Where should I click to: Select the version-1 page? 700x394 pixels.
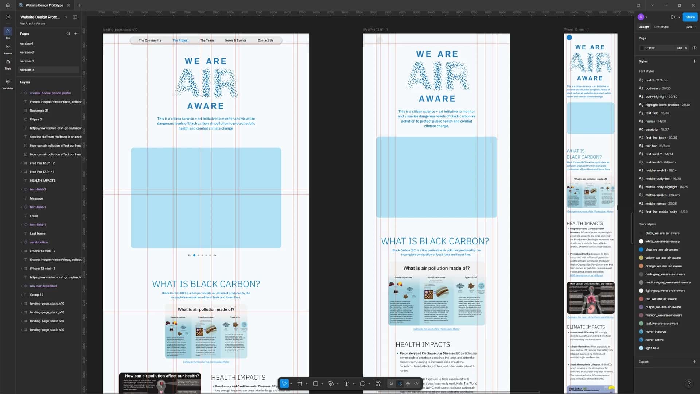tap(48, 43)
